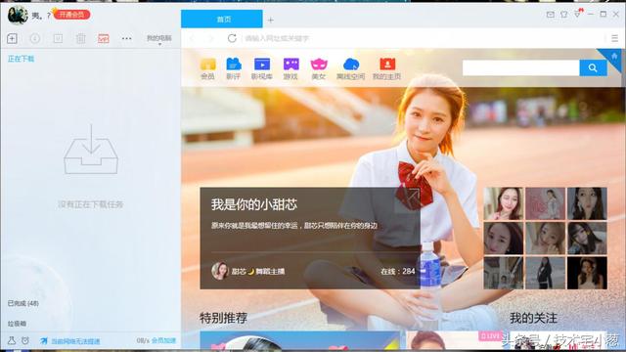Click the 开通会员 red badge button

[71, 15]
